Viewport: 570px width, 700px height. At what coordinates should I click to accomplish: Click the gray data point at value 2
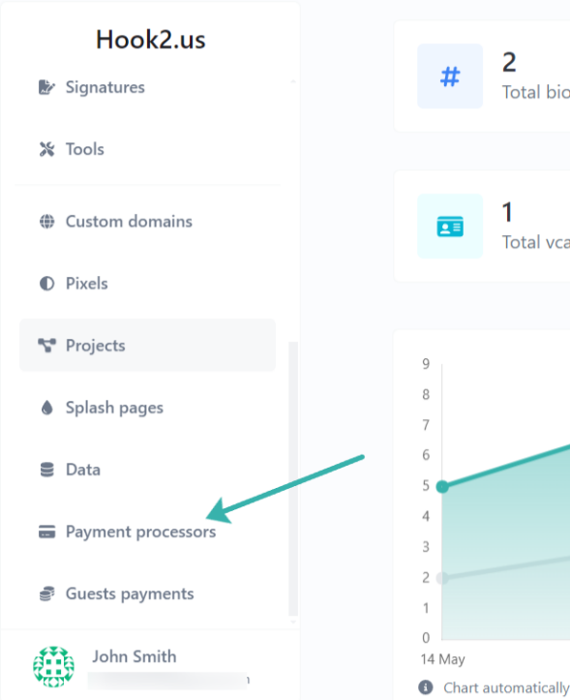click(x=442, y=578)
